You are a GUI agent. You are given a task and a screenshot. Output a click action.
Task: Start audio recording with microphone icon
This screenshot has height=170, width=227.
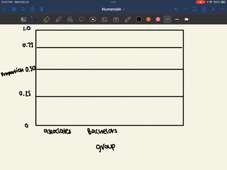tap(42, 9)
